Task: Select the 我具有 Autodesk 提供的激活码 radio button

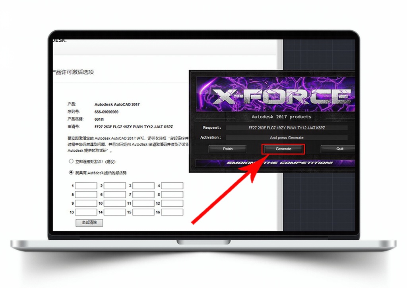Action: coord(71,172)
